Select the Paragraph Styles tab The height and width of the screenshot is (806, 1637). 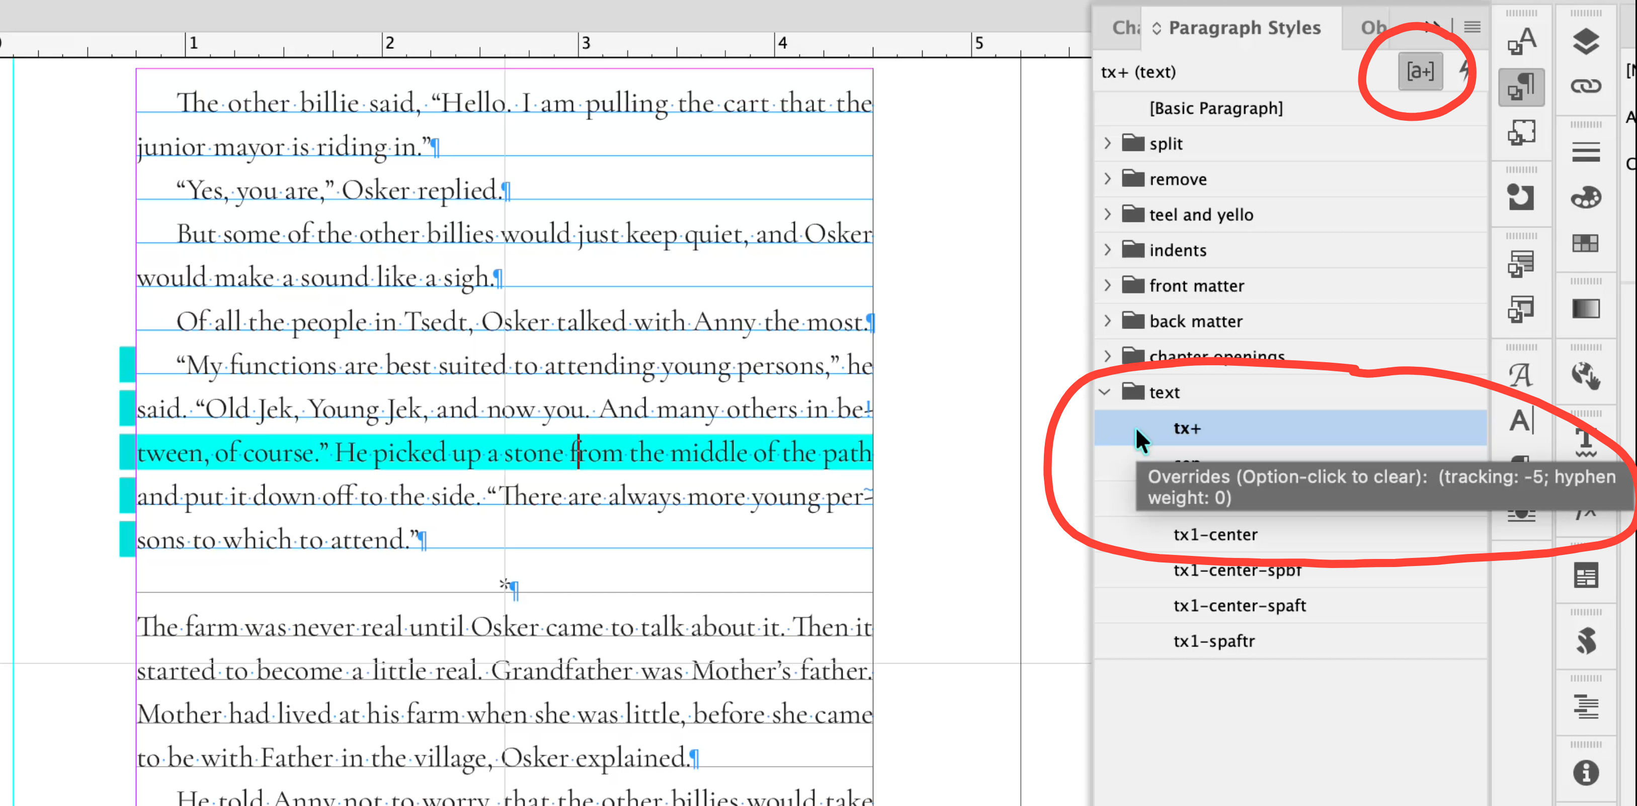pos(1244,28)
